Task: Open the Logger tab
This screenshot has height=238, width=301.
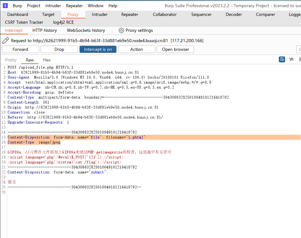Action: coord(295,14)
